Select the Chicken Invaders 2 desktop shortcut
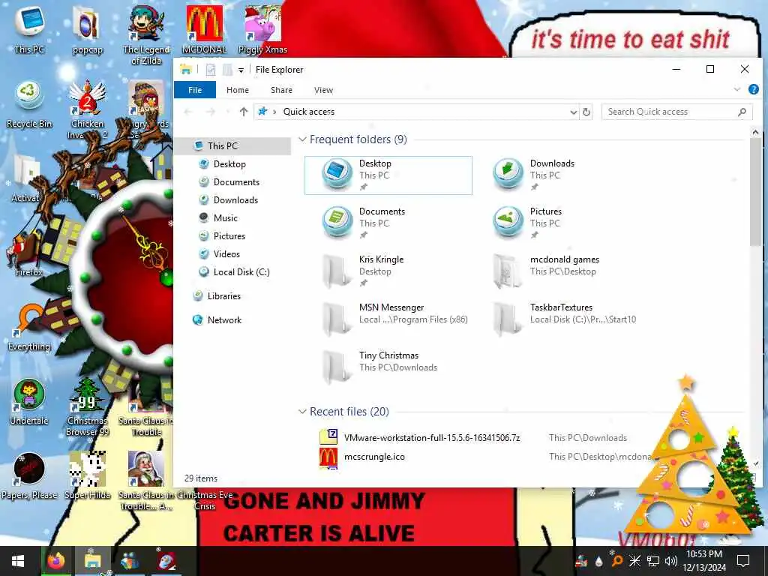 (x=87, y=109)
